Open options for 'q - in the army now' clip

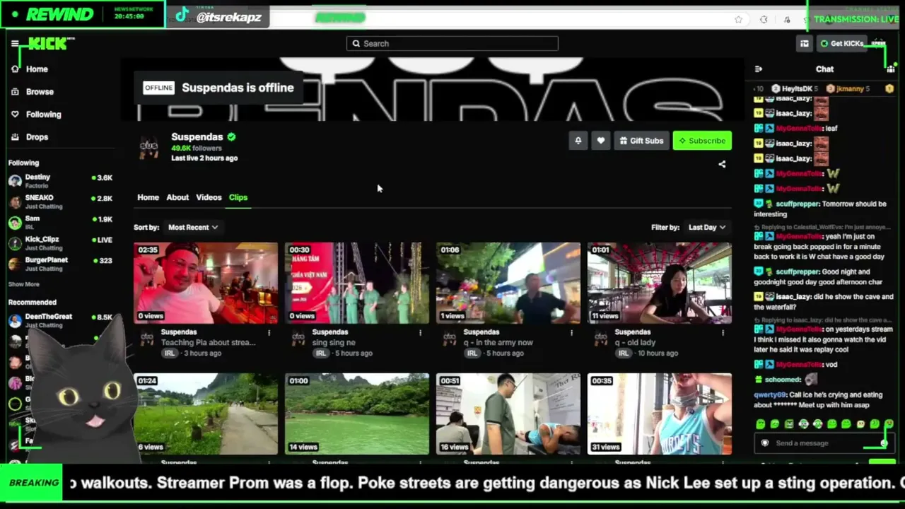[x=571, y=332]
